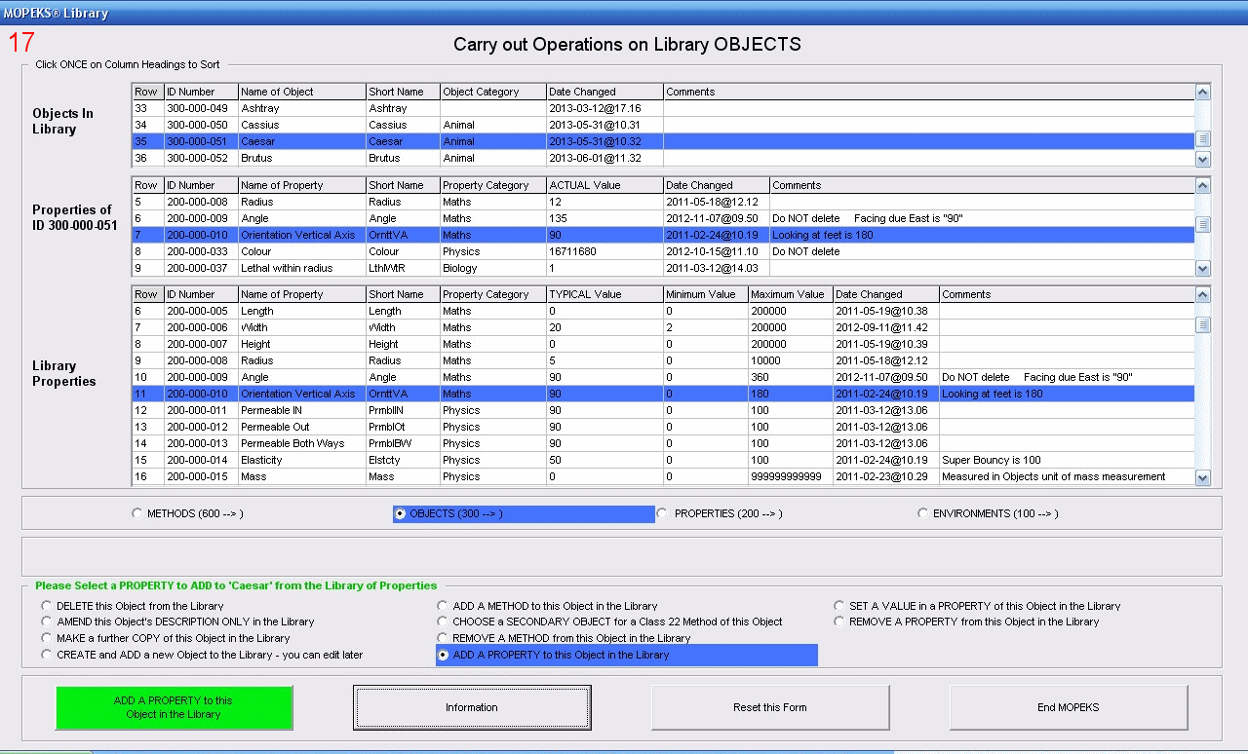Select the Lethal within radius property row
This screenshot has width=1248, height=754.
pos(663,268)
